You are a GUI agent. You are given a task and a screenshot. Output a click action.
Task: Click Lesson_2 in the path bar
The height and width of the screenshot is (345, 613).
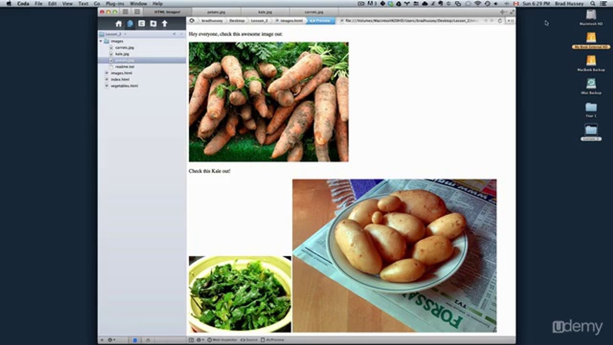pos(260,21)
